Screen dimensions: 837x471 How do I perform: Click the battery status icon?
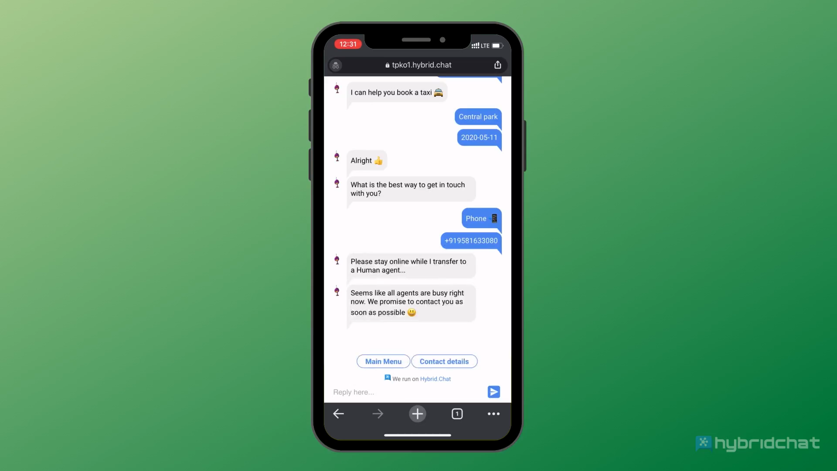497,45
